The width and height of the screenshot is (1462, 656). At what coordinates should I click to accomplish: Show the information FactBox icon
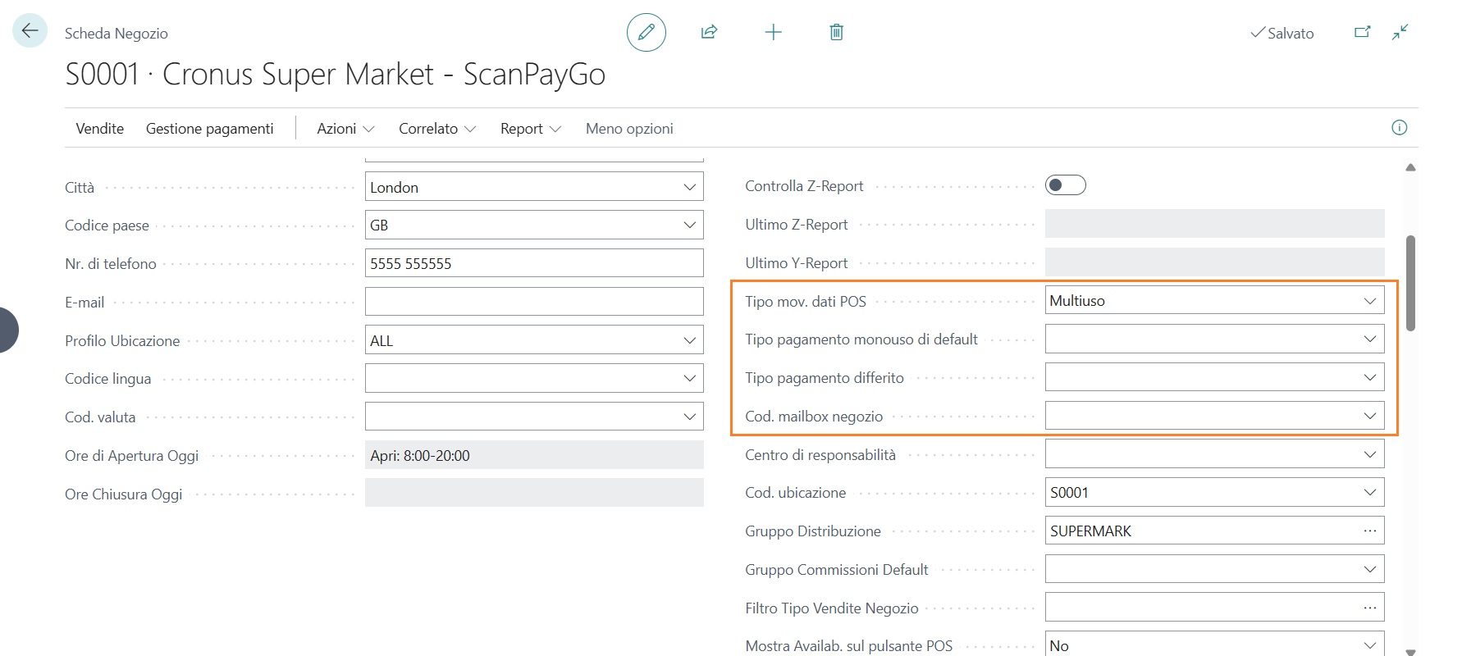(1400, 128)
